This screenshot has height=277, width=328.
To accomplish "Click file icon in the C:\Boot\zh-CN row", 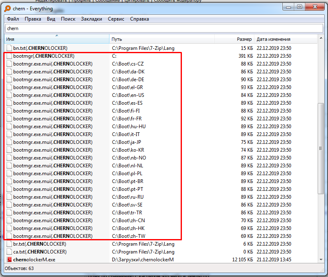I will [9, 221].
